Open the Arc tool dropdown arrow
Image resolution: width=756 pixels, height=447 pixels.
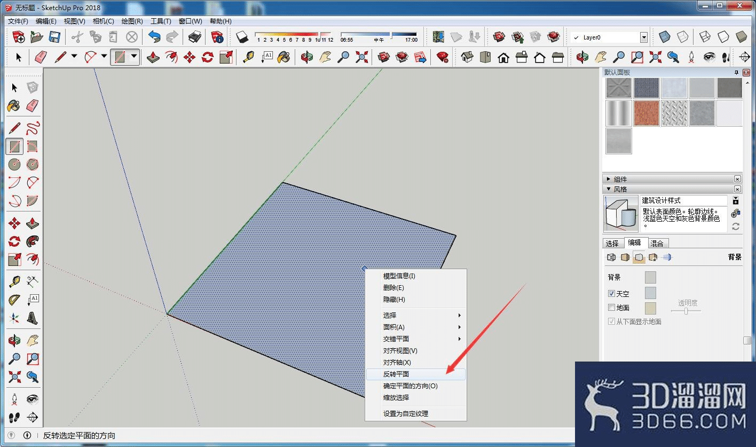pos(104,56)
